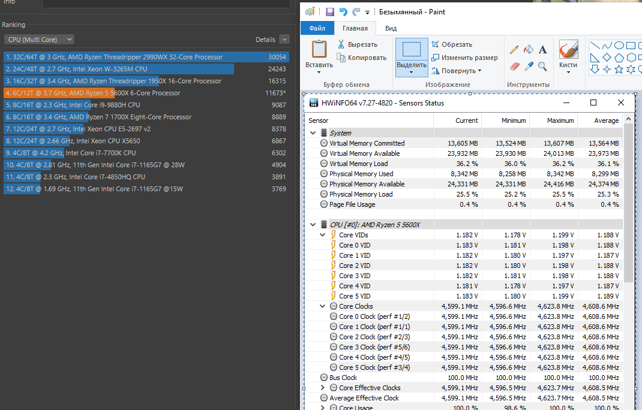This screenshot has width=642, height=410.
Task: Click the Save icon in Paint's quick access toolbar
Action: 329,12
